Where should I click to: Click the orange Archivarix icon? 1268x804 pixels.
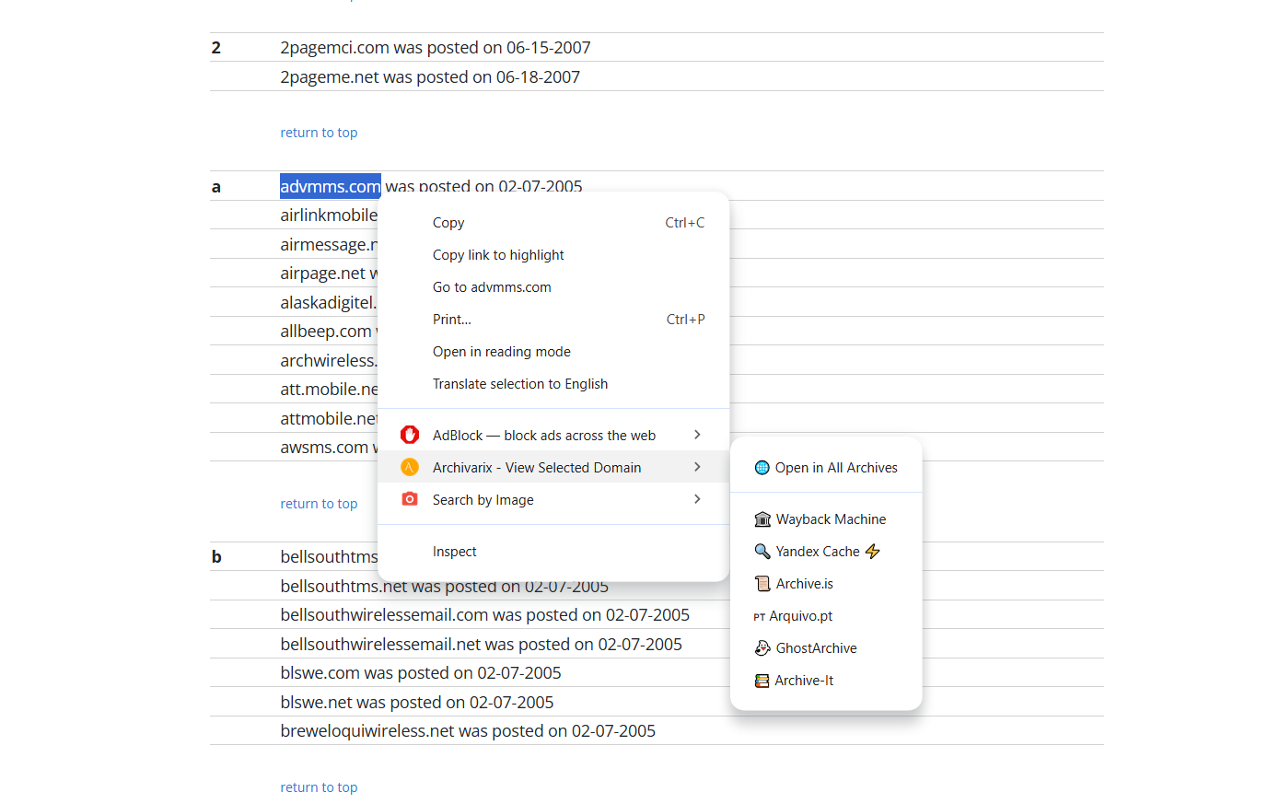[x=410, y=468]
